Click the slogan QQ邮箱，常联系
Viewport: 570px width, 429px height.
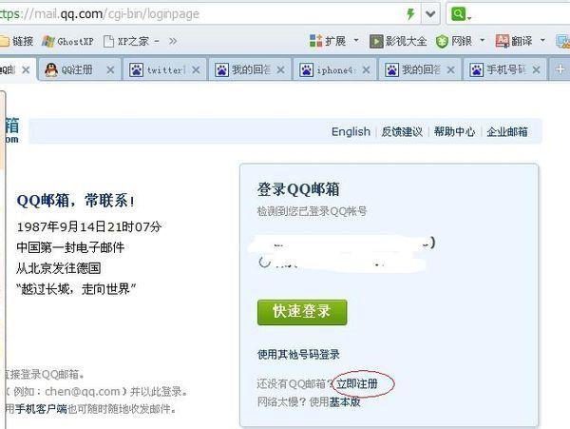click(76, 201)
